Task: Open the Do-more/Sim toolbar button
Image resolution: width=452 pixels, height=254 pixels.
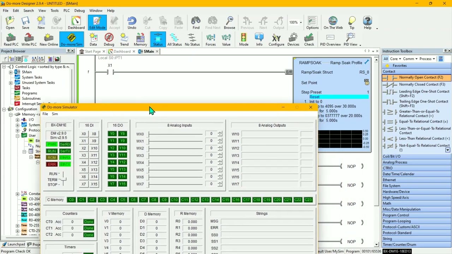Action: pyautogui.click(x=71, y=40)
